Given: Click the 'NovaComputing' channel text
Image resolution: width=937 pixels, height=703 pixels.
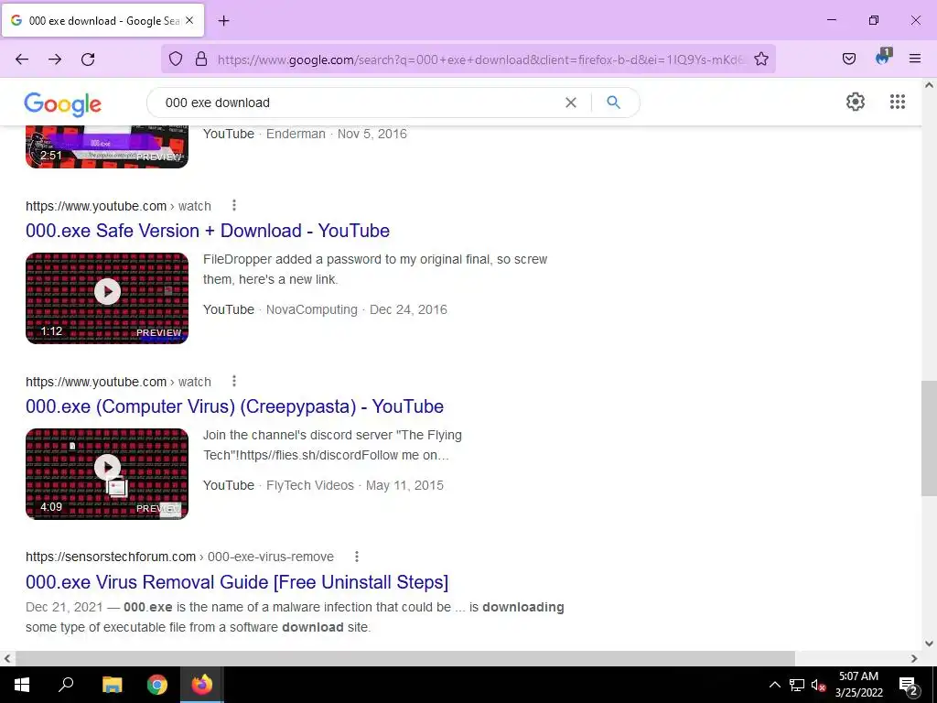Looking at the screenshot, I should [312, 309].
